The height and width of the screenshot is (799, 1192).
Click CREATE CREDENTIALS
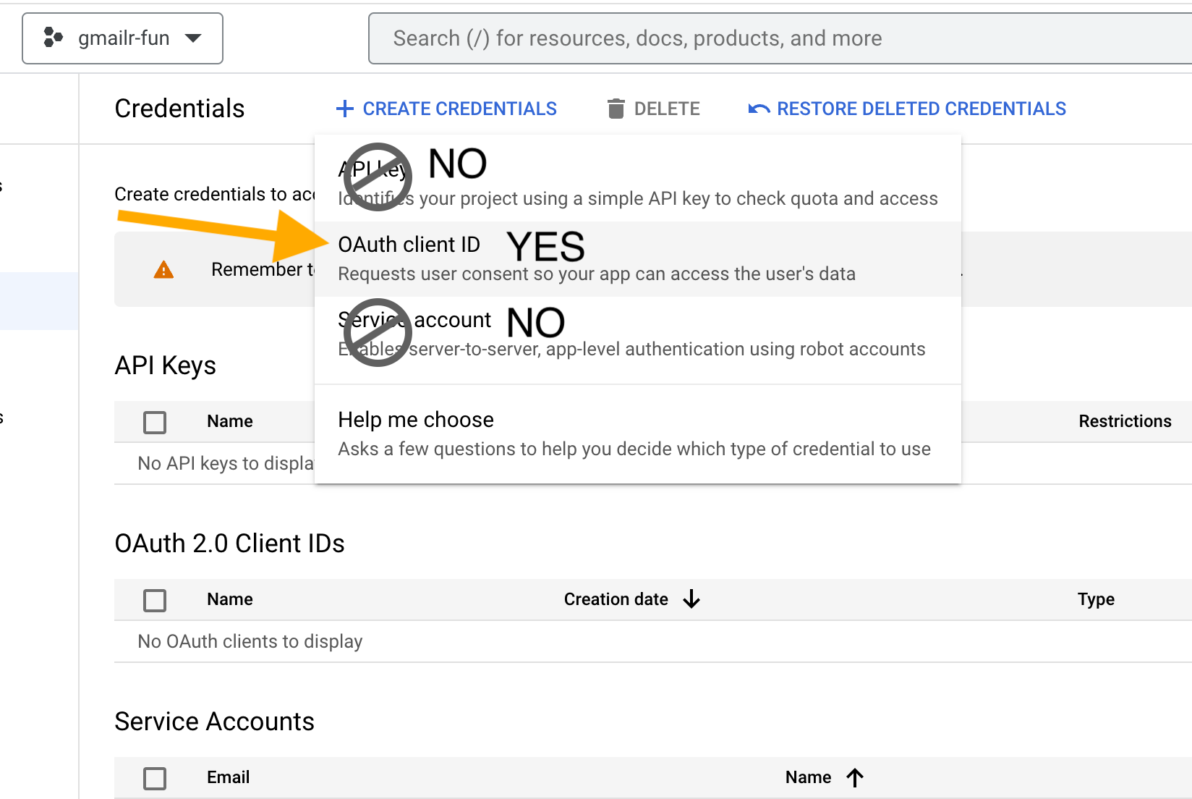click(459, 108)
